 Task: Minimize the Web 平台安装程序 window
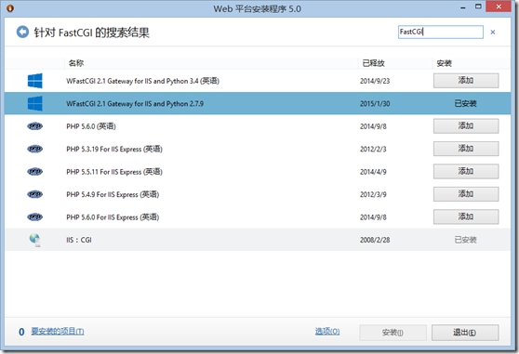pos(463,7)
